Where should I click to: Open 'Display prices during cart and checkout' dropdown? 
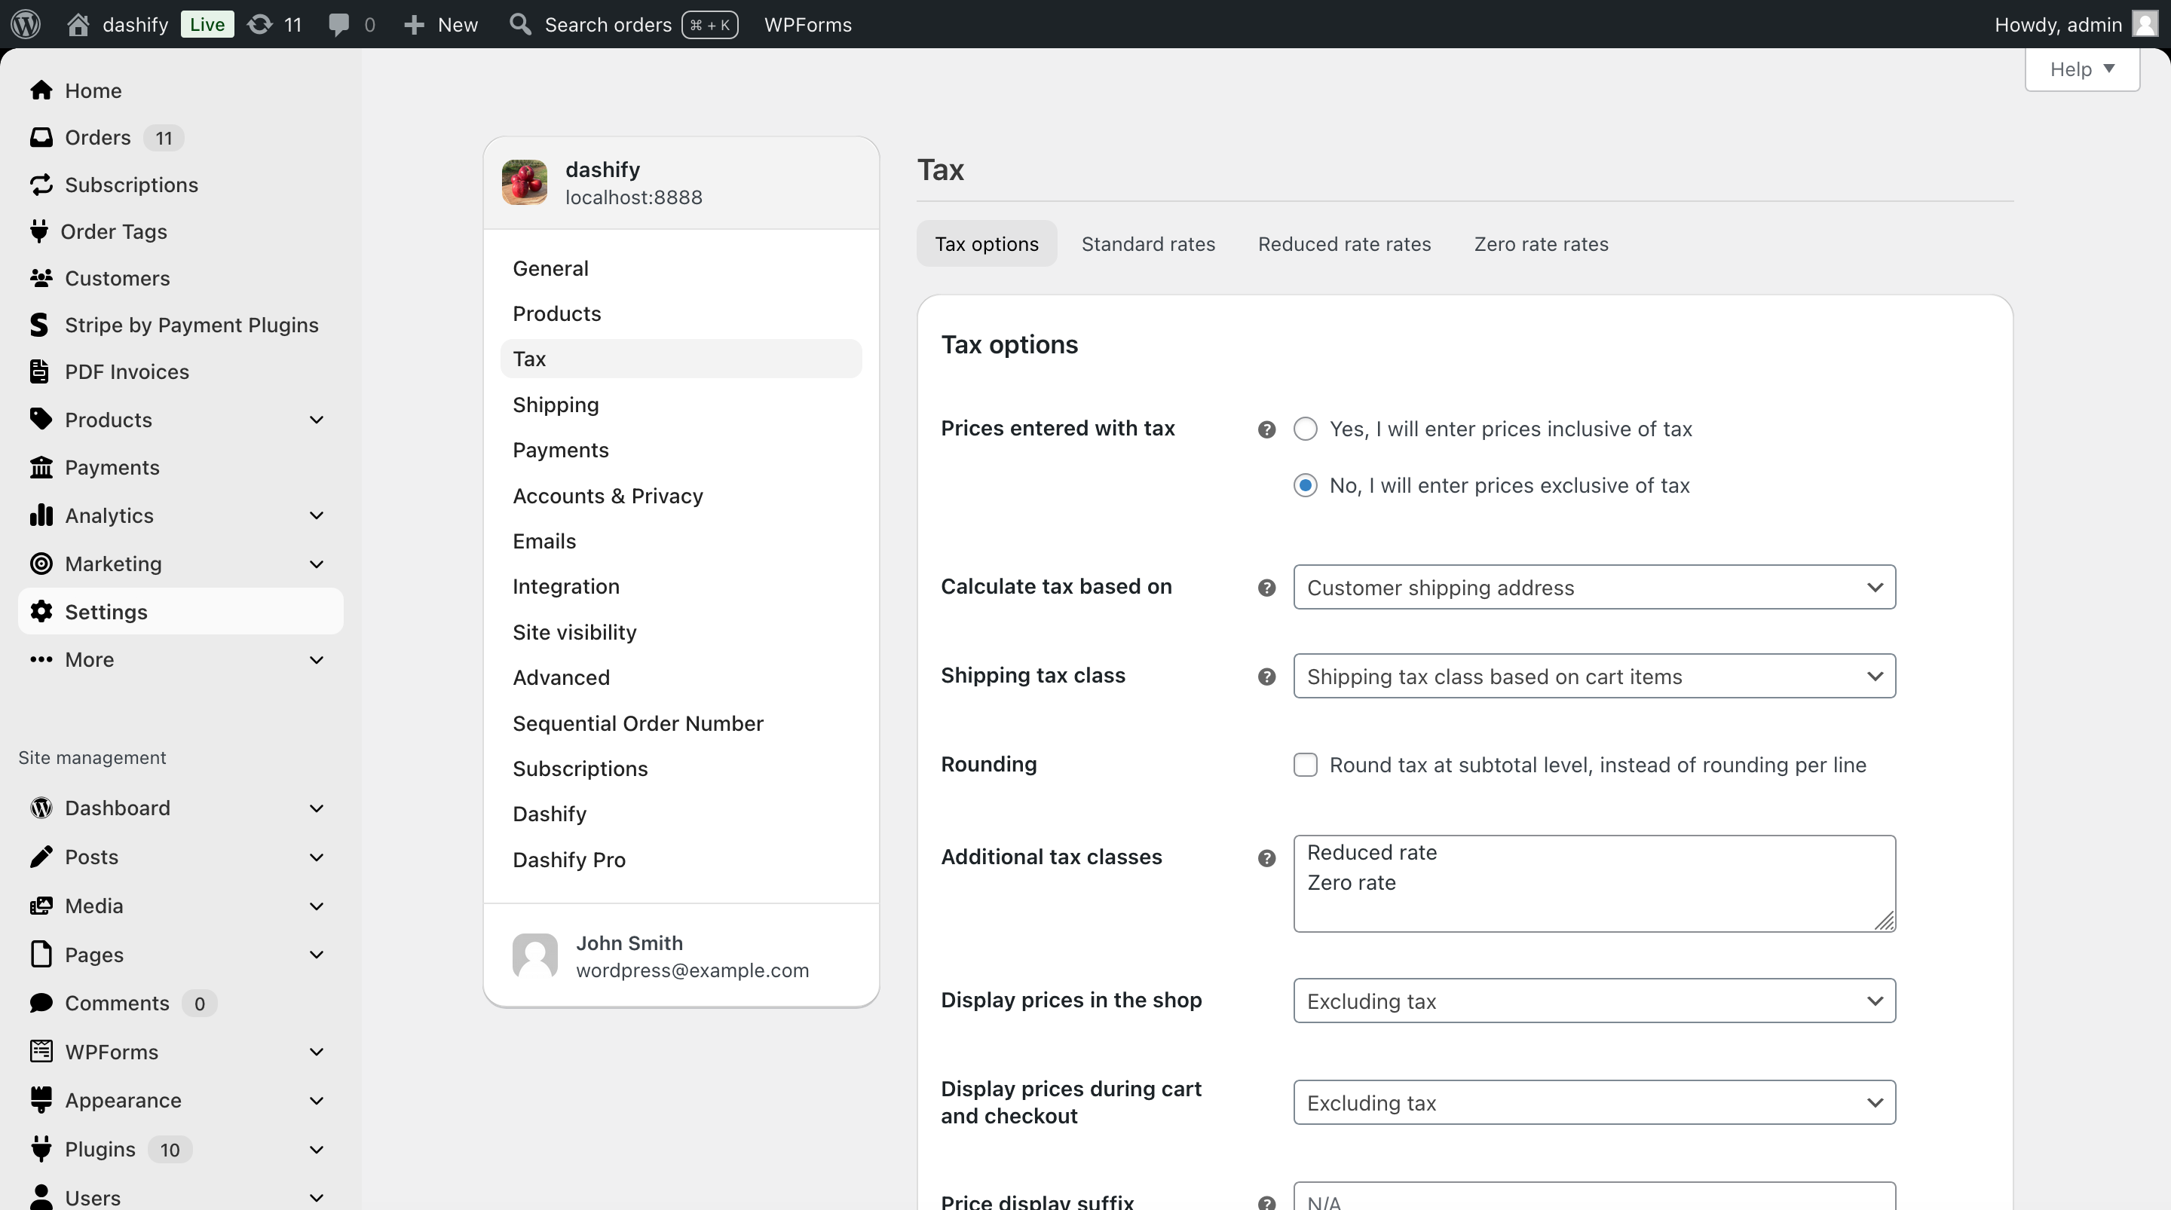click(x=1594, y=1102)
